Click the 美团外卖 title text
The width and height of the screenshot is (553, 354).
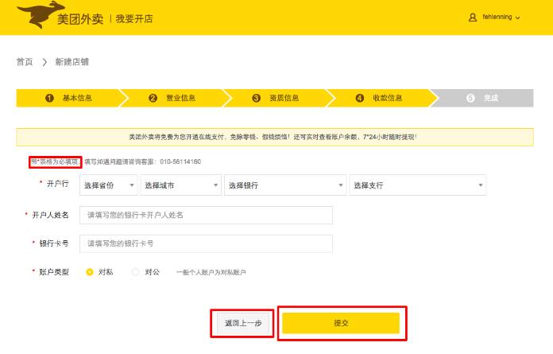pos(80,19)
